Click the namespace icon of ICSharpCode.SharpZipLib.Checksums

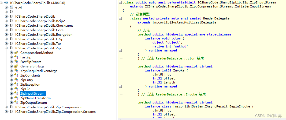11,26
